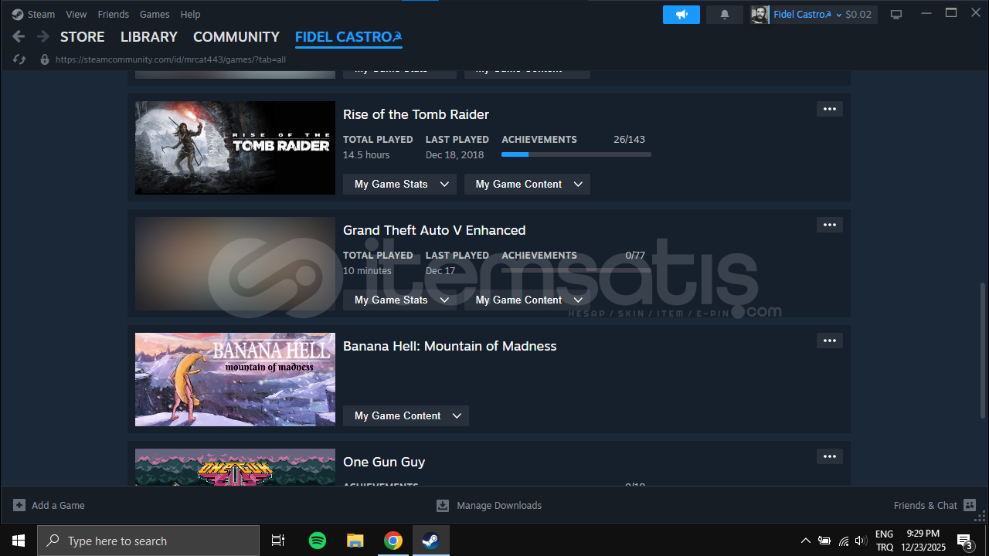Open the View menu
This screenshot has height=556, width=989.
(x=76, y=15)
